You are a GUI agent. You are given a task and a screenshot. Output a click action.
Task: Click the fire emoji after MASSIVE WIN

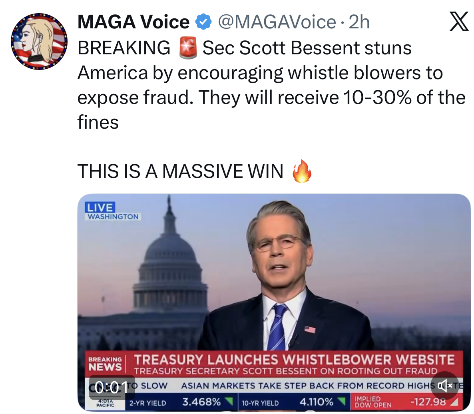(x=302, y=171)
